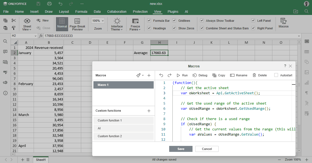Click Open file location icon
The width and height of the screenshot is (312, 163).
click(296, 11)
